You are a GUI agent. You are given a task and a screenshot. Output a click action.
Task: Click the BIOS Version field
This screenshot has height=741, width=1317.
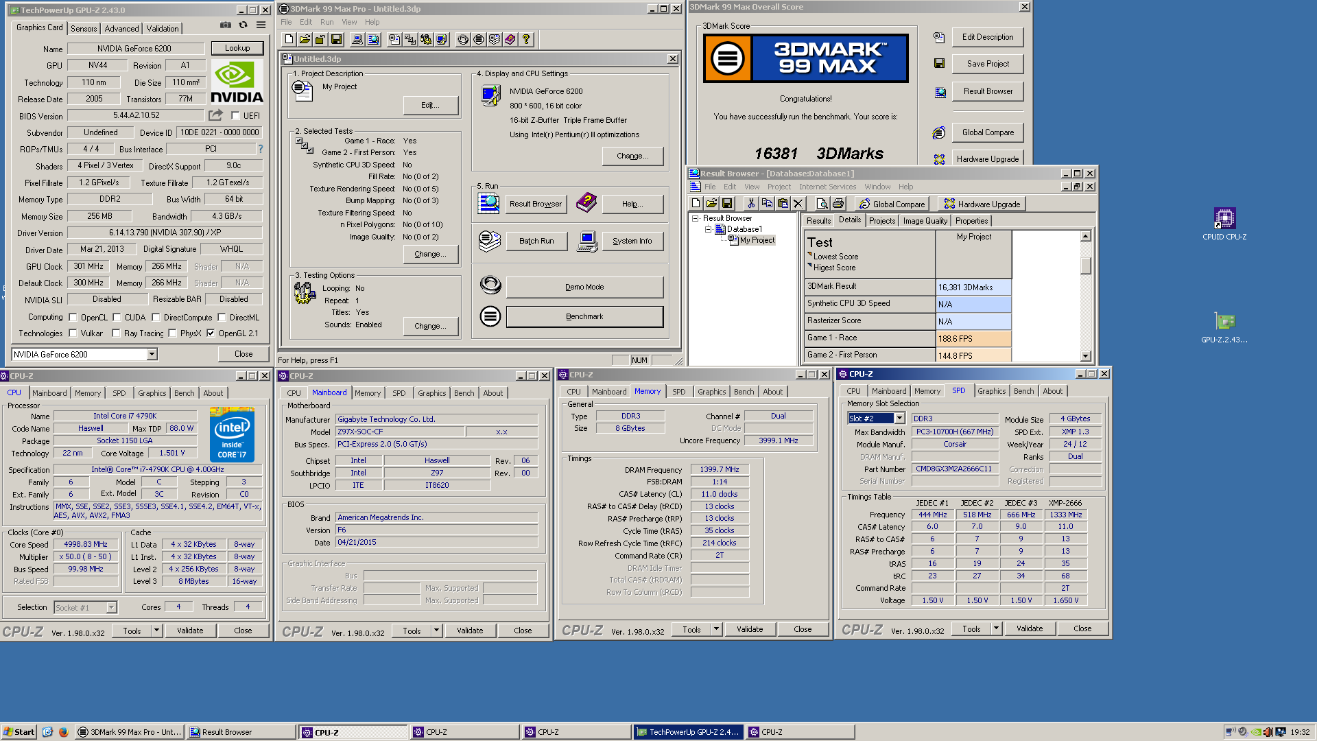[x=137, y=115]
